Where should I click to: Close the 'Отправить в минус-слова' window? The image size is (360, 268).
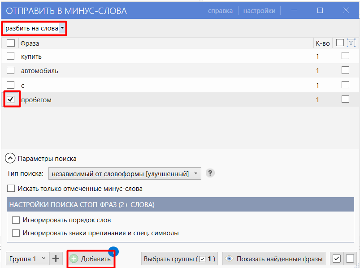point(346,11)
